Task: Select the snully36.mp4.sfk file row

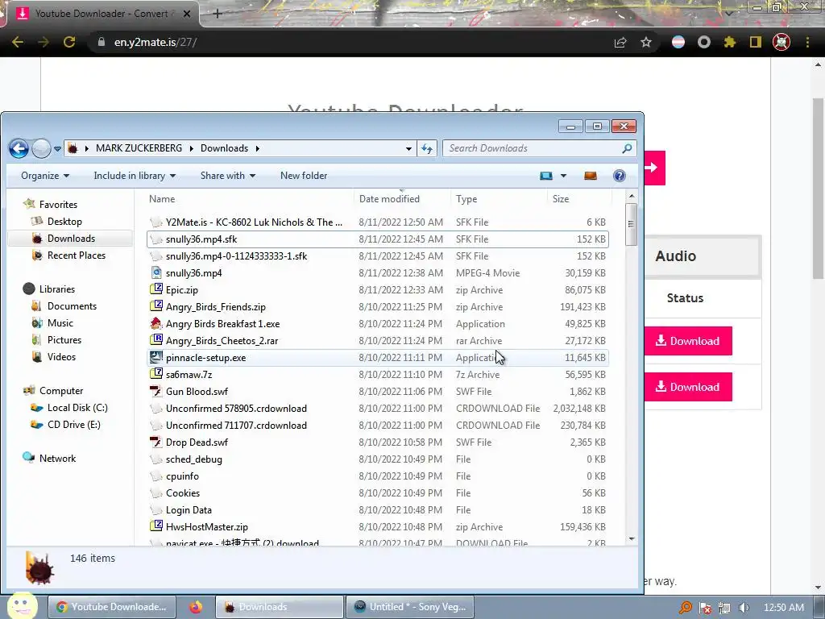Action: [x=378, y=239]
